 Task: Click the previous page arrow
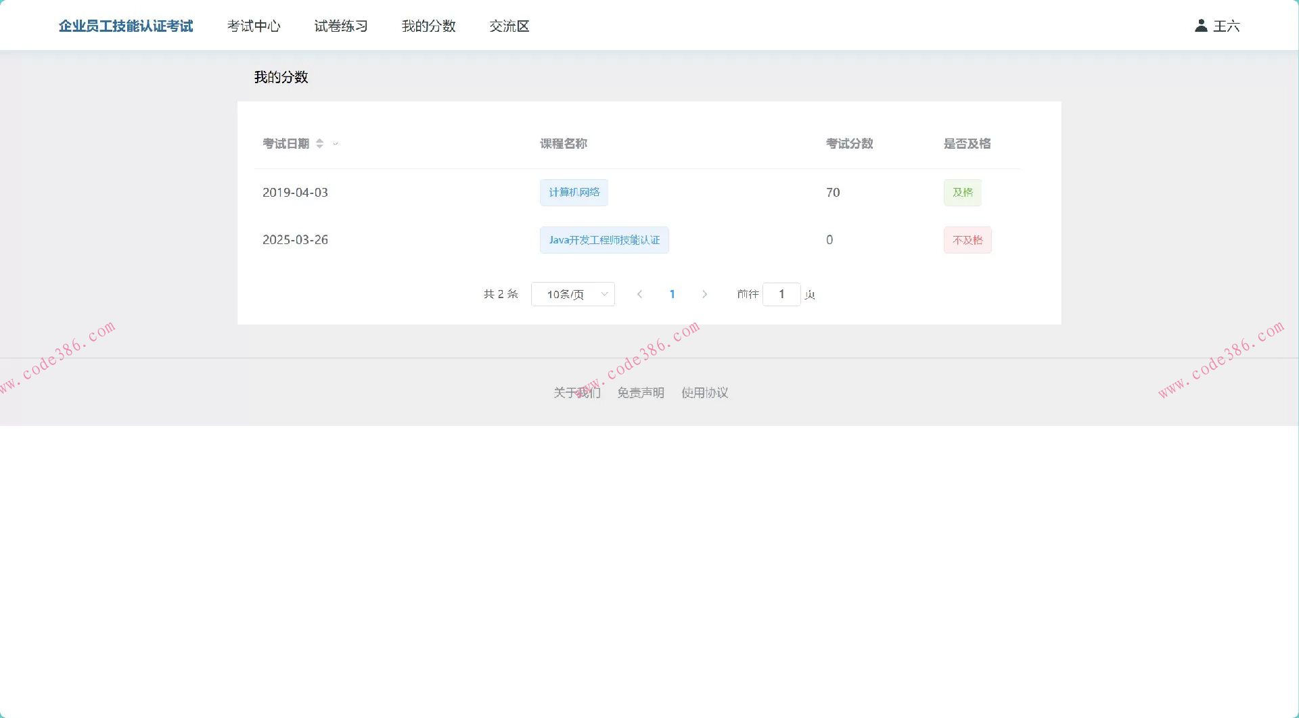tap(639, 294)
